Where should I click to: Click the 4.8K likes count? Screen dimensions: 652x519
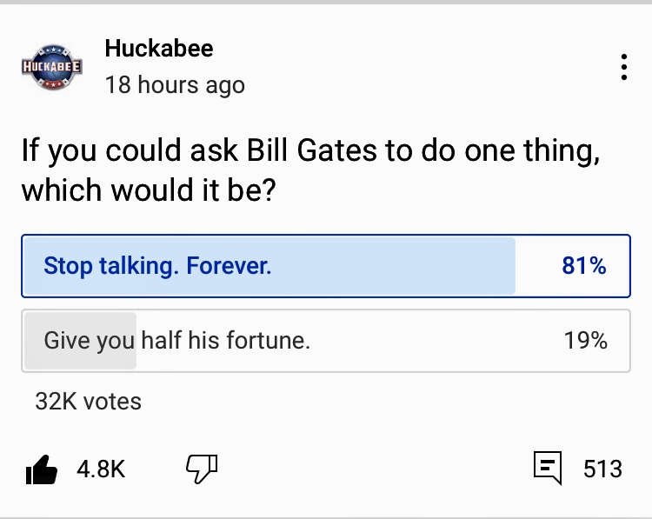point(101,470)
